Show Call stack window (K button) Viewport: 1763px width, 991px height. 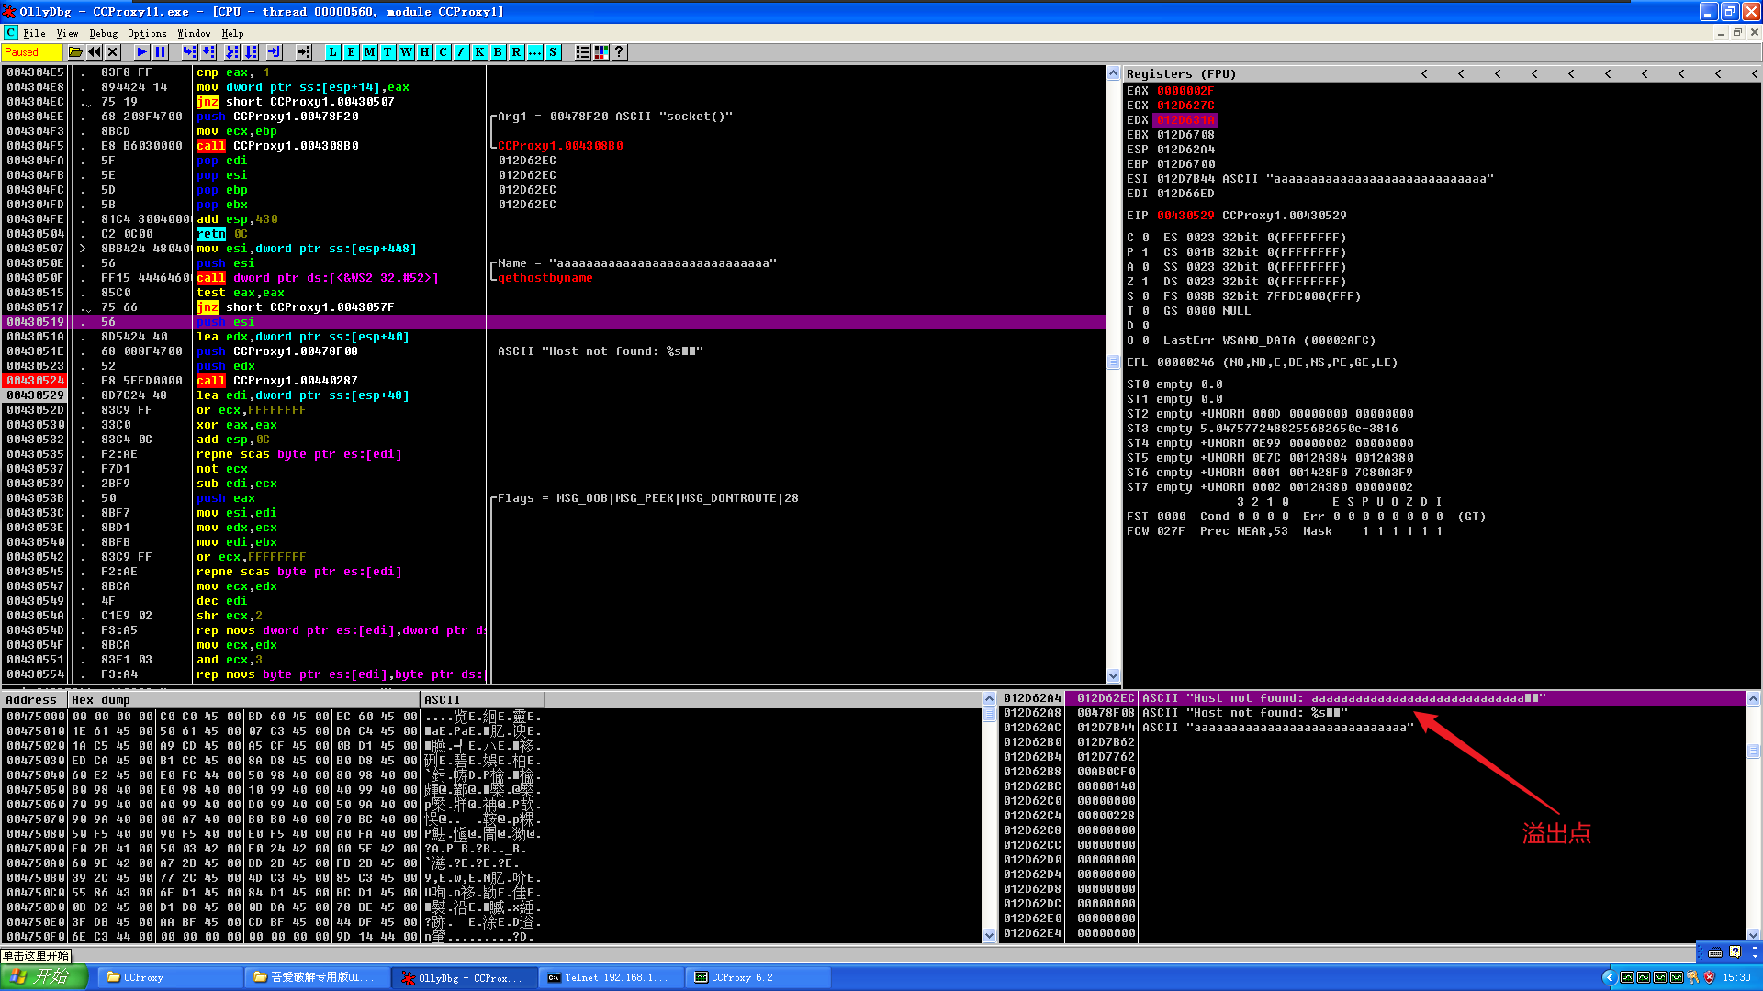click(479, 52)
